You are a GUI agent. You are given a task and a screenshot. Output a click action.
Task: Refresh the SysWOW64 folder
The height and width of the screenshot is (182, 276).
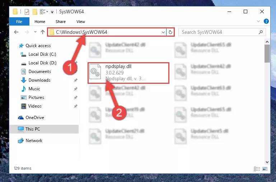170,32
